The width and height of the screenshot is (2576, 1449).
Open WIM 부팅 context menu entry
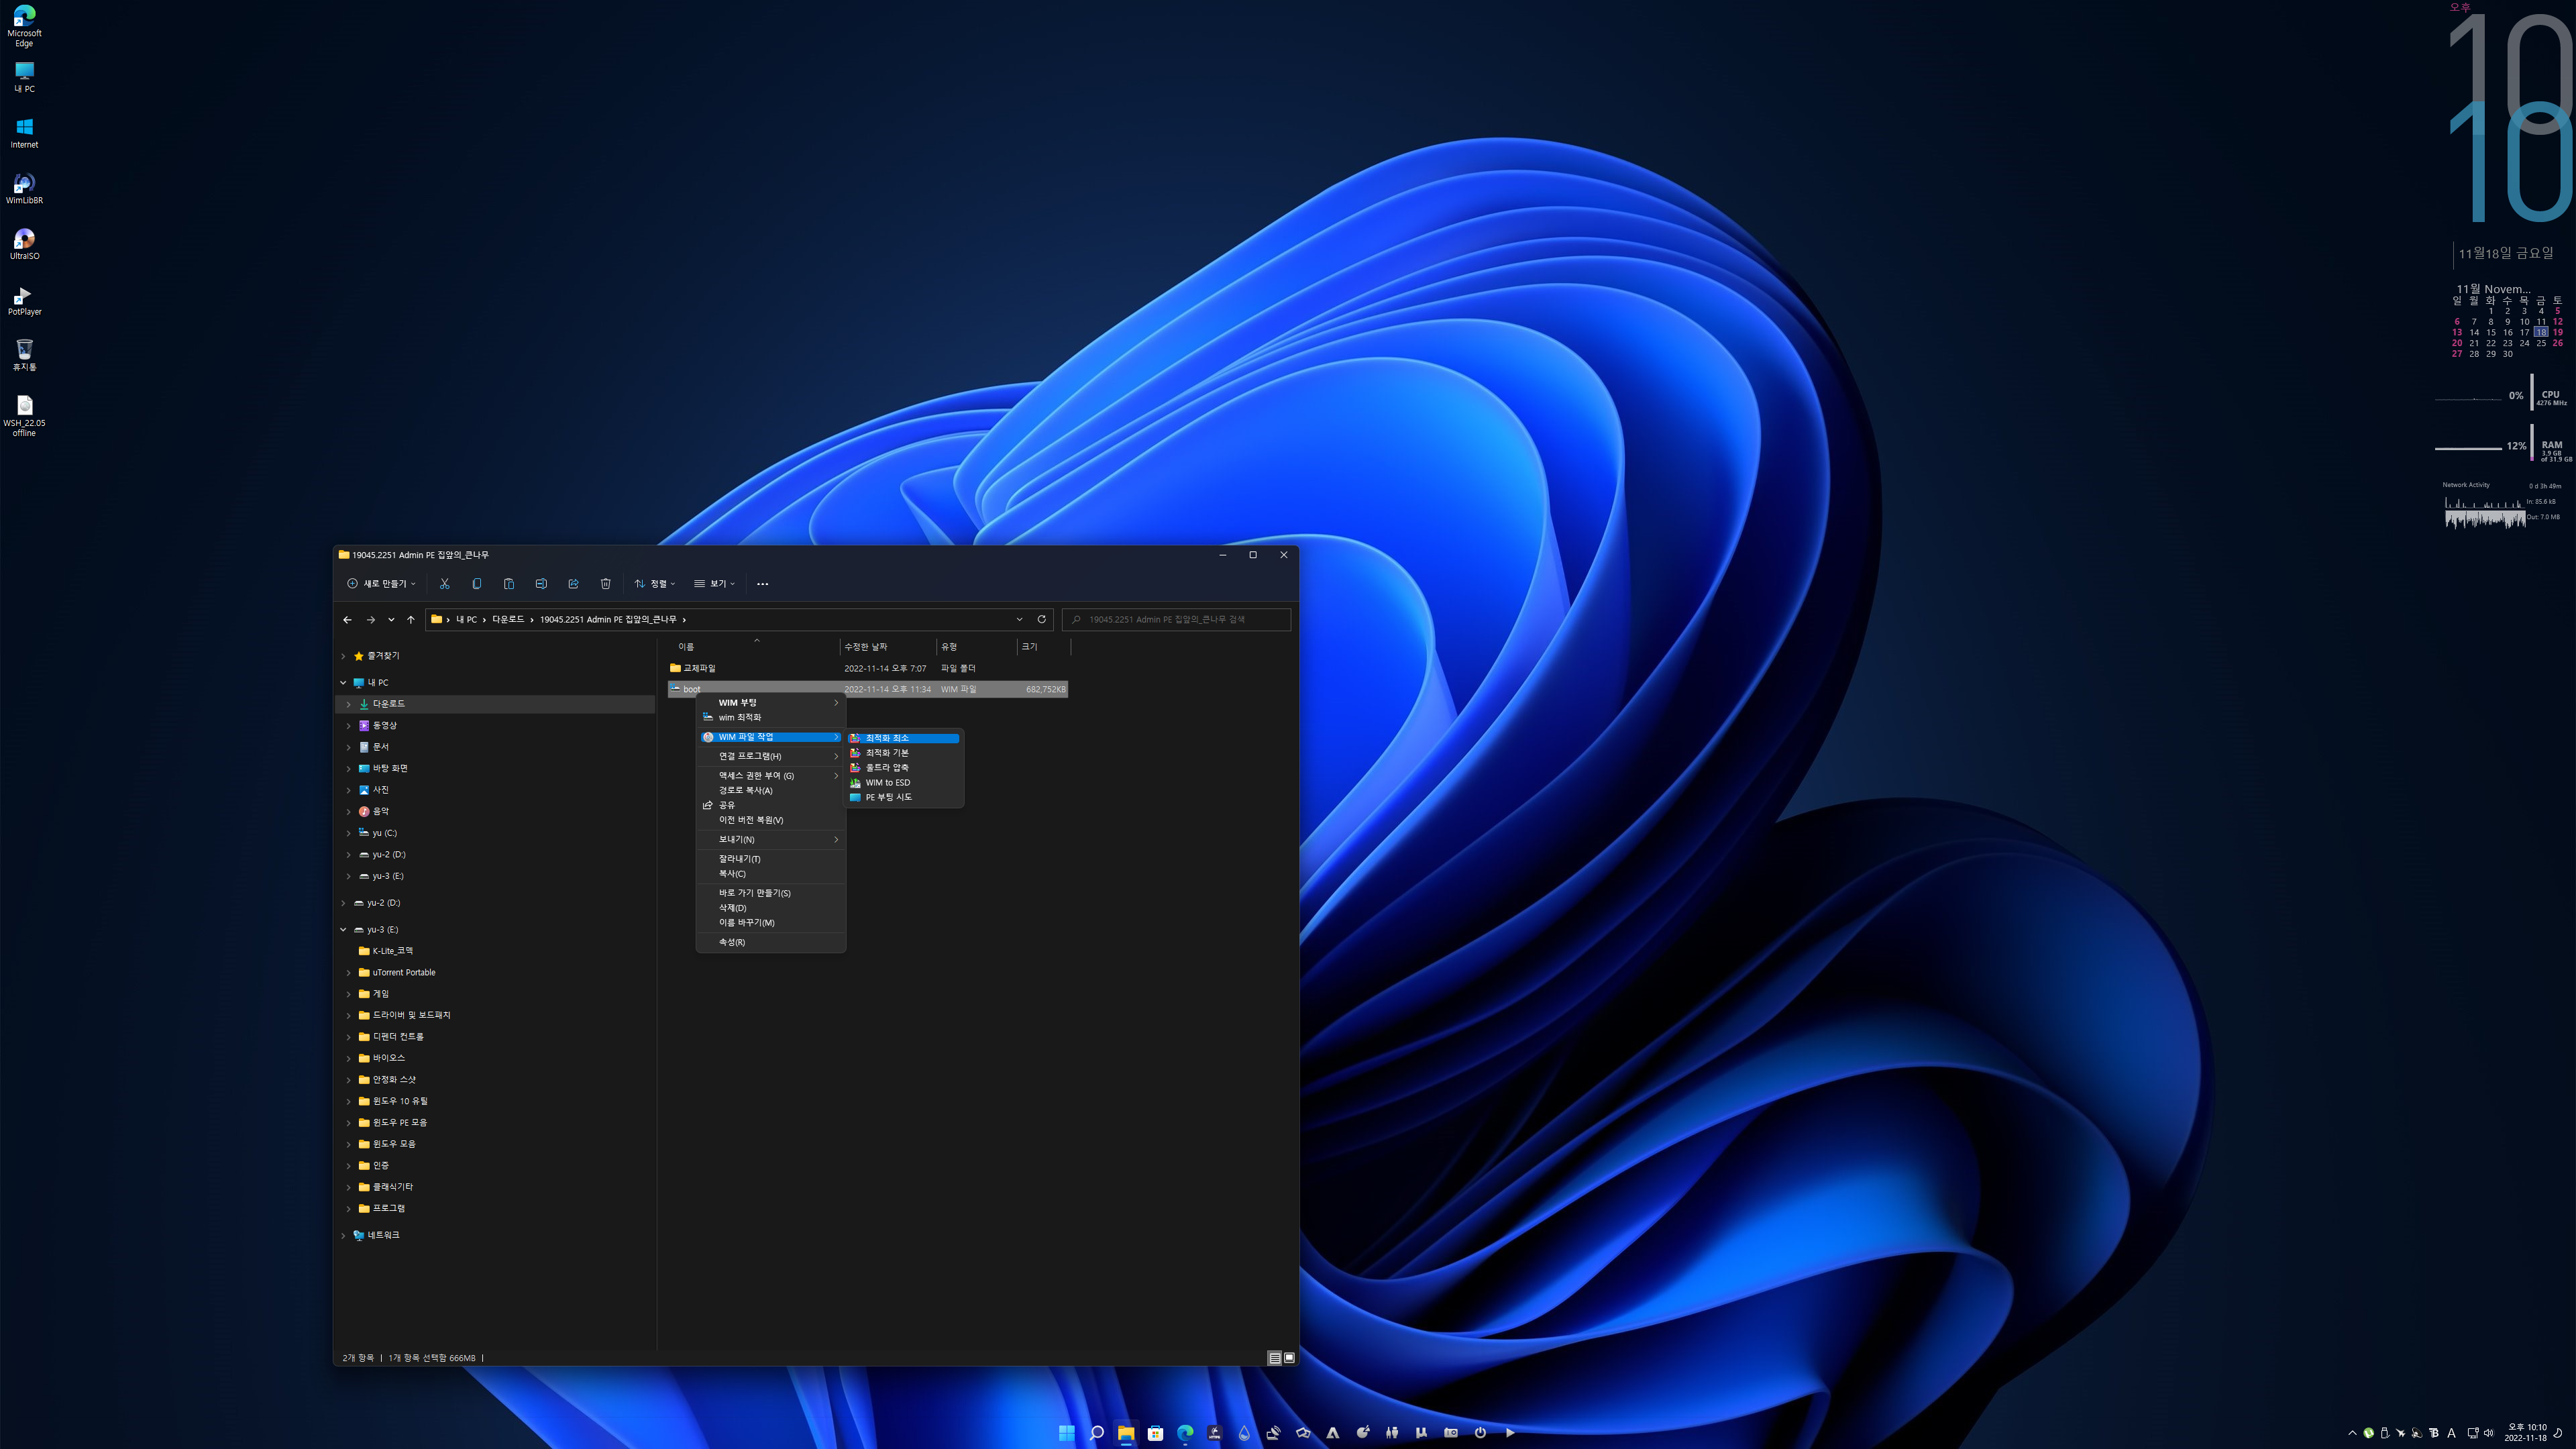(771, 702)
